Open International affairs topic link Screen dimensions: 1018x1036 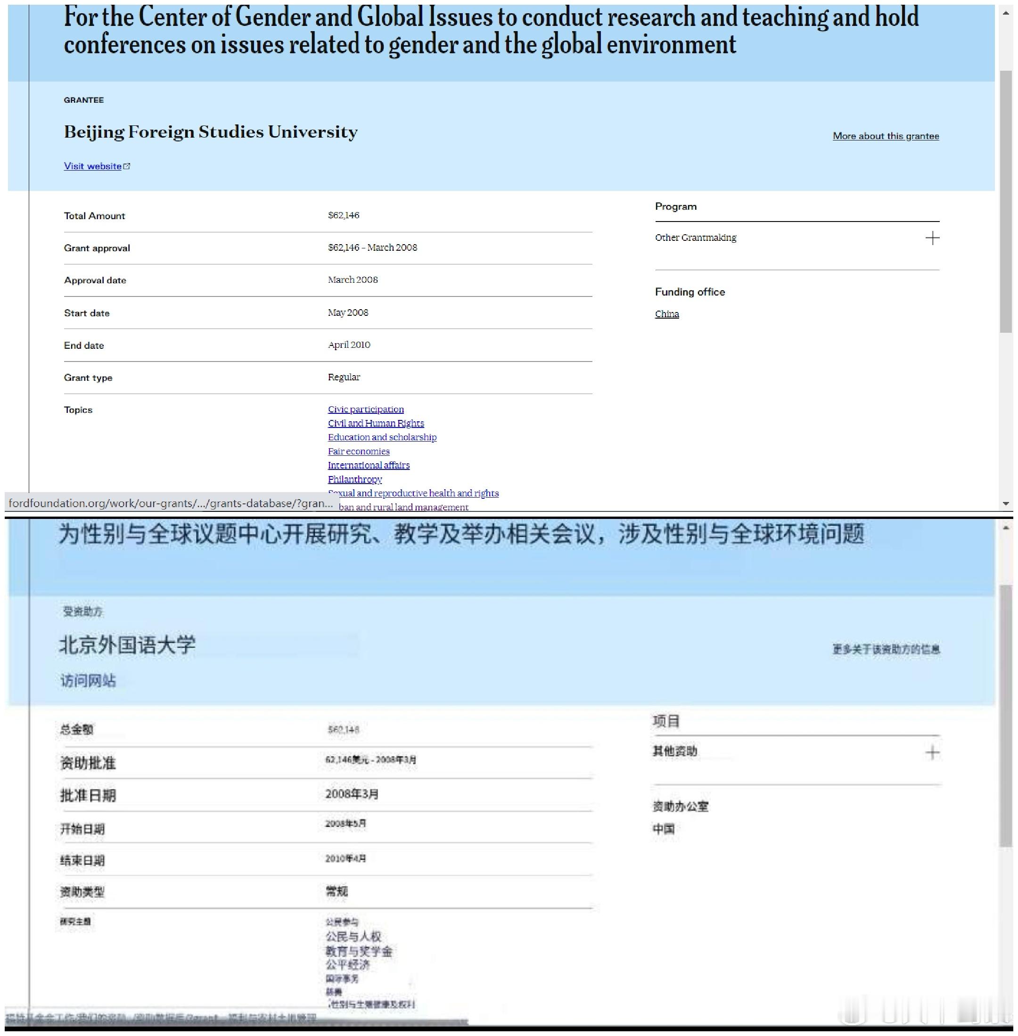369,465
